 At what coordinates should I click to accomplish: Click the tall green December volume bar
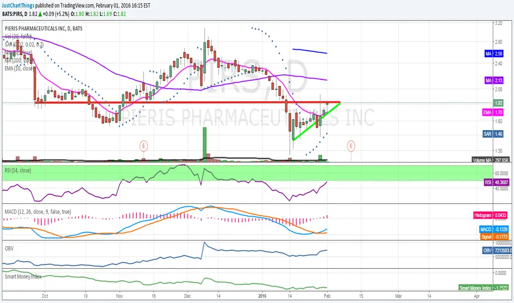(x=205, y=143)
